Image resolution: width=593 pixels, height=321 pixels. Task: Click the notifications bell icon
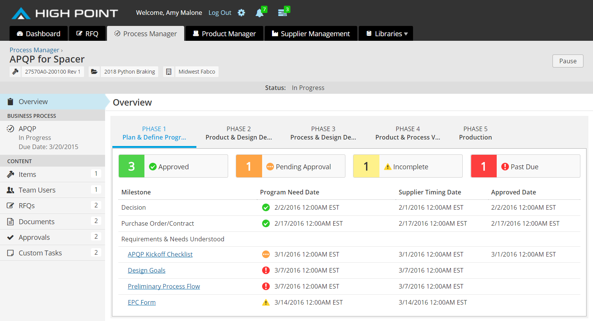[259, 13]
